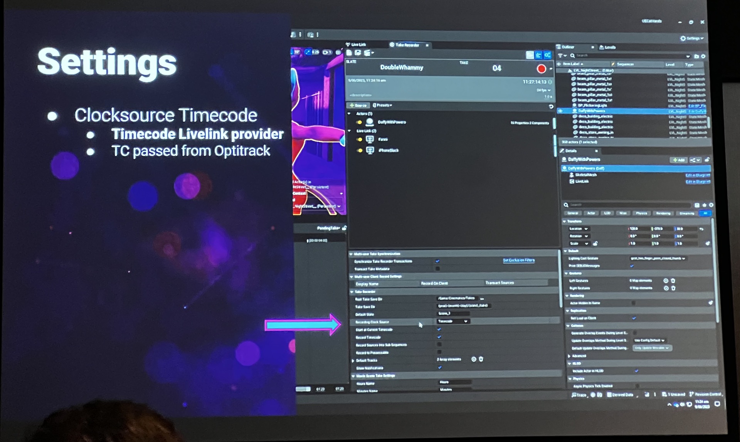Viewport: 740px width, 442px height.
Task: Click the Default Slate input field
Action: [x=453, y=314]
